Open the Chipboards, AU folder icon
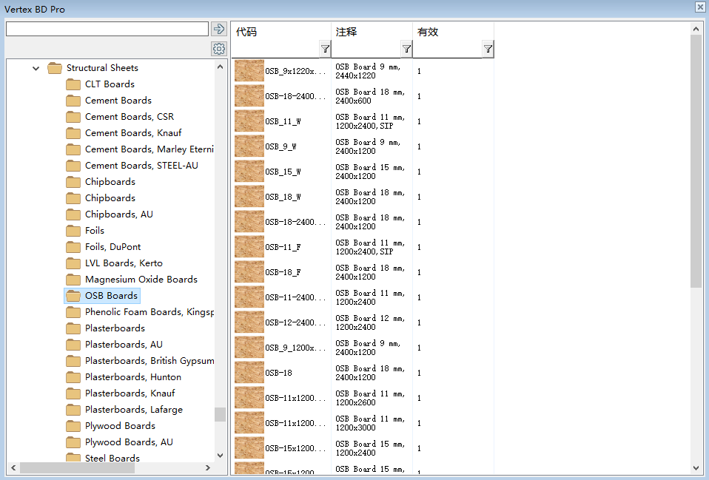This screenshot has width=709, height=480. coord(73,214)
